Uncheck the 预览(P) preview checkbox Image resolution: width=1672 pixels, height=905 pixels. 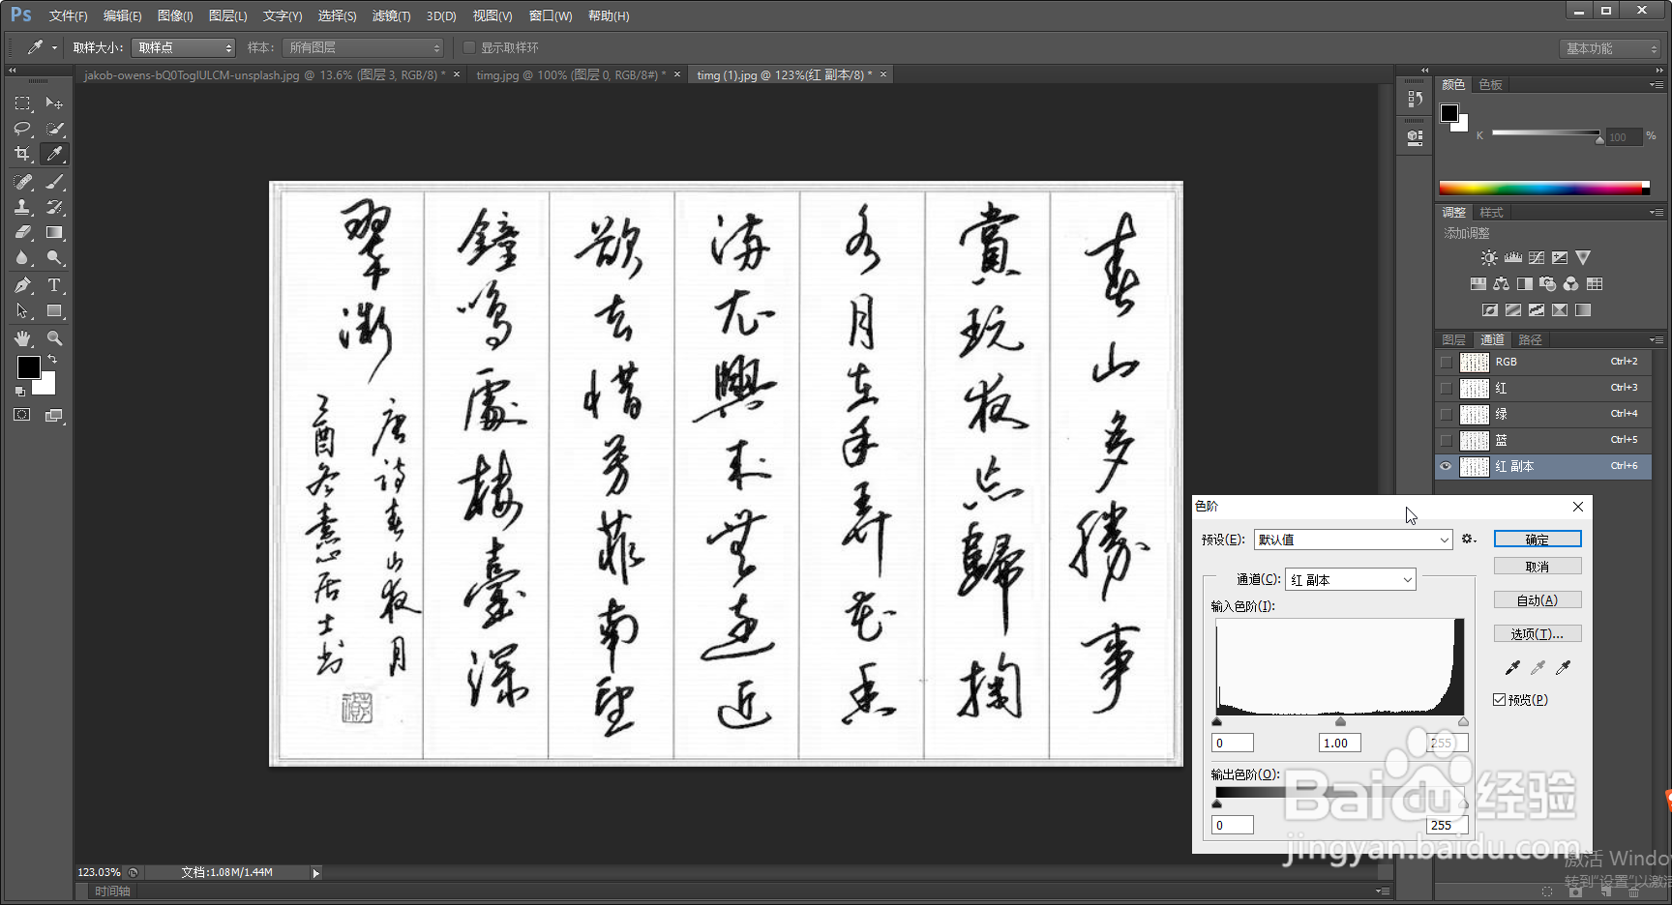click(x=1499, y=700)
